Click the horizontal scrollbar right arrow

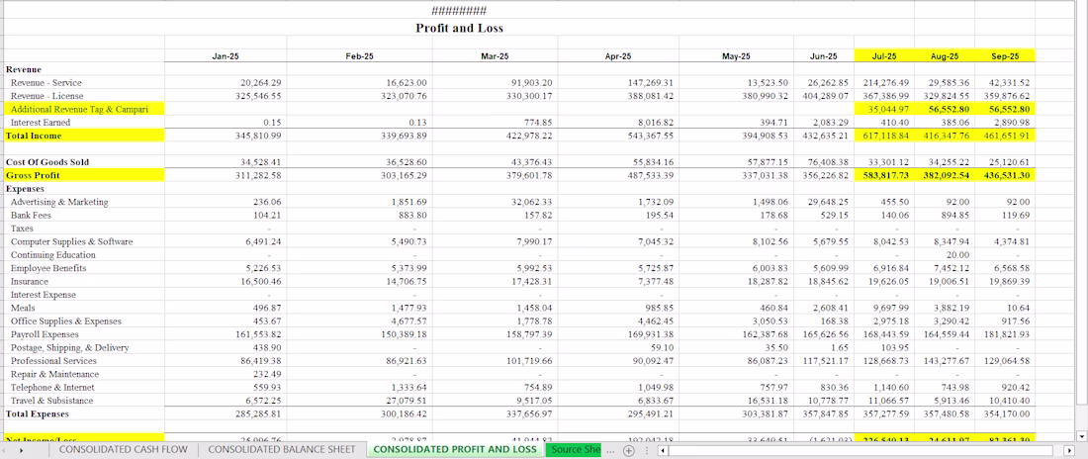[x=1068, y=451]
